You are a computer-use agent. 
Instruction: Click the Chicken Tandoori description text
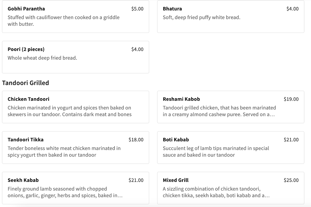point(69,111)
